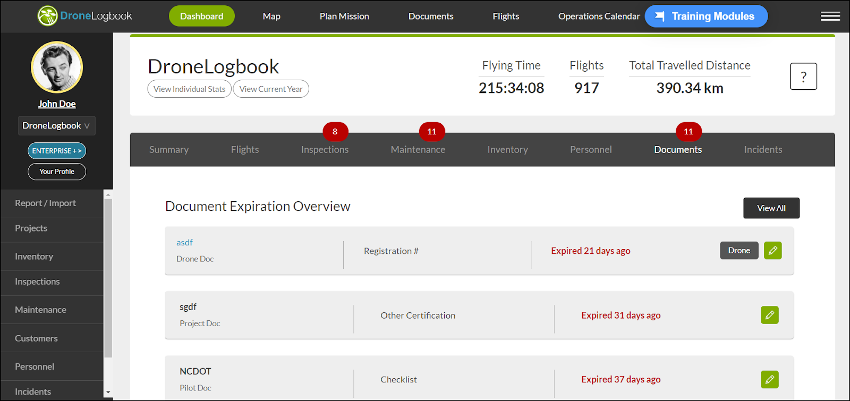
Task: Click the edit pencil for NCDOT document
Action: coord(769,379)
